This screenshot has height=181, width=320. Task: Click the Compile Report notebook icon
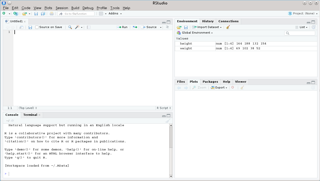pos(88,27)
